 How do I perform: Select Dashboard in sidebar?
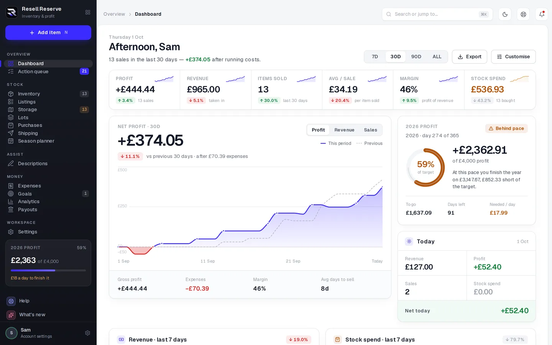[48, 64]
